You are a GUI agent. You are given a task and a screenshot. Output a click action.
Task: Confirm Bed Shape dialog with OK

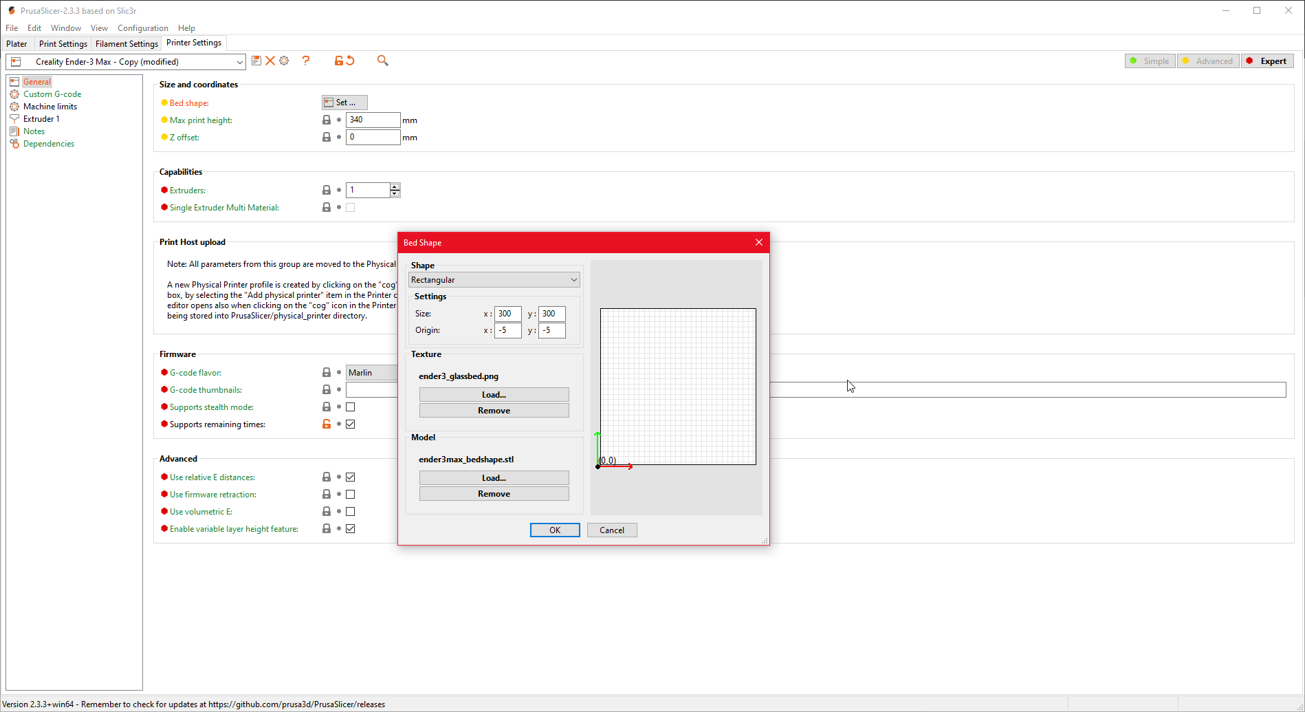pos(555,530)
